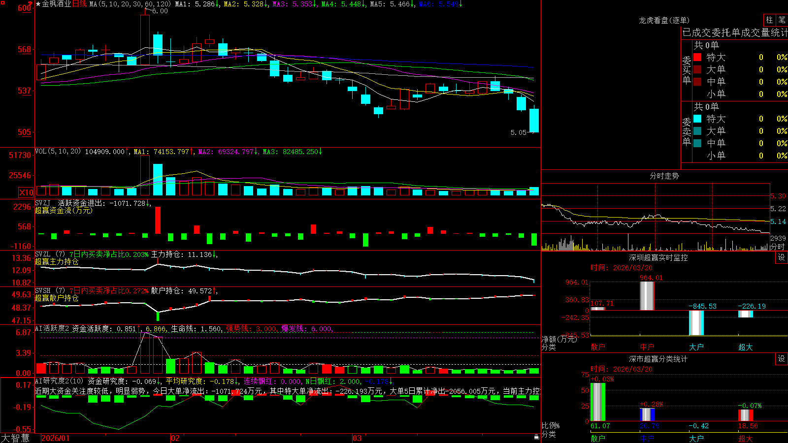Click the 537 value on main price axis
The width and height of the screenshot is (788, 443).
pos(24,91)
